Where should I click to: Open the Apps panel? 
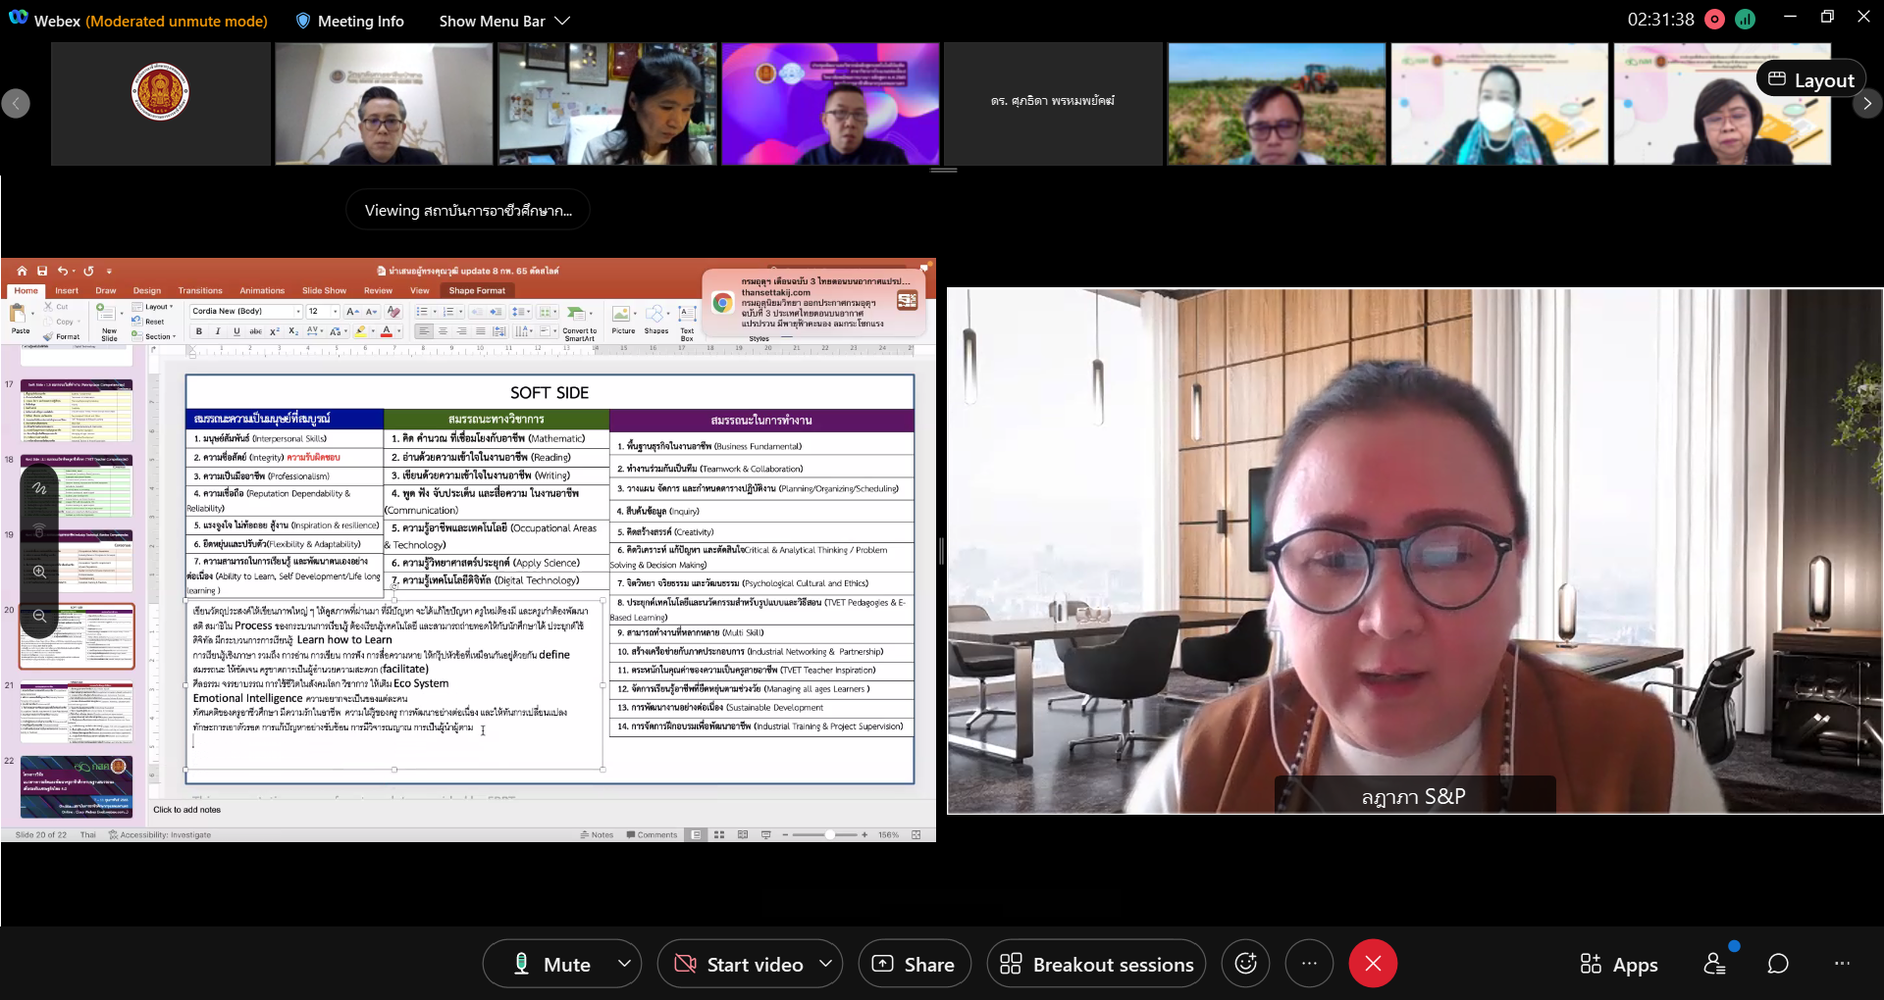pyautogui.click(x=1619, y=965)
